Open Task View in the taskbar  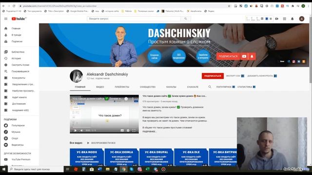[68, 169]
